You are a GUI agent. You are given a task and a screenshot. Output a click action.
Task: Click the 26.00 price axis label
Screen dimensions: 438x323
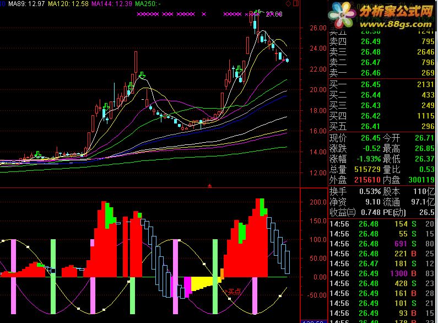318,28
